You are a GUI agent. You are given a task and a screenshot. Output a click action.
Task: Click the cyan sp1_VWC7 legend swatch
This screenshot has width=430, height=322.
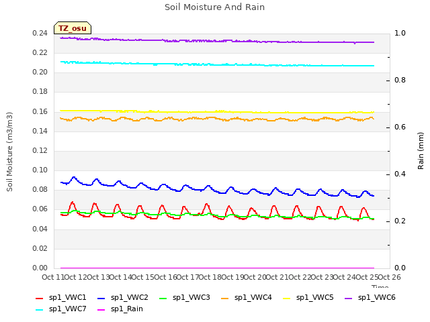40,310
